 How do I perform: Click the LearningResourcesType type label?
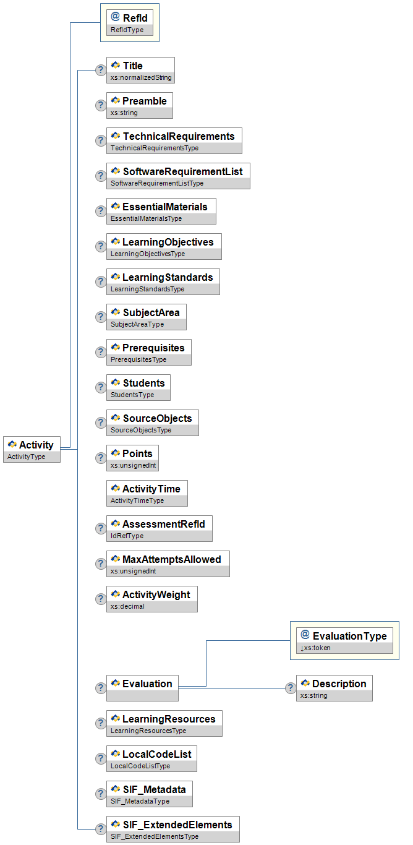[x=148, y=731]
